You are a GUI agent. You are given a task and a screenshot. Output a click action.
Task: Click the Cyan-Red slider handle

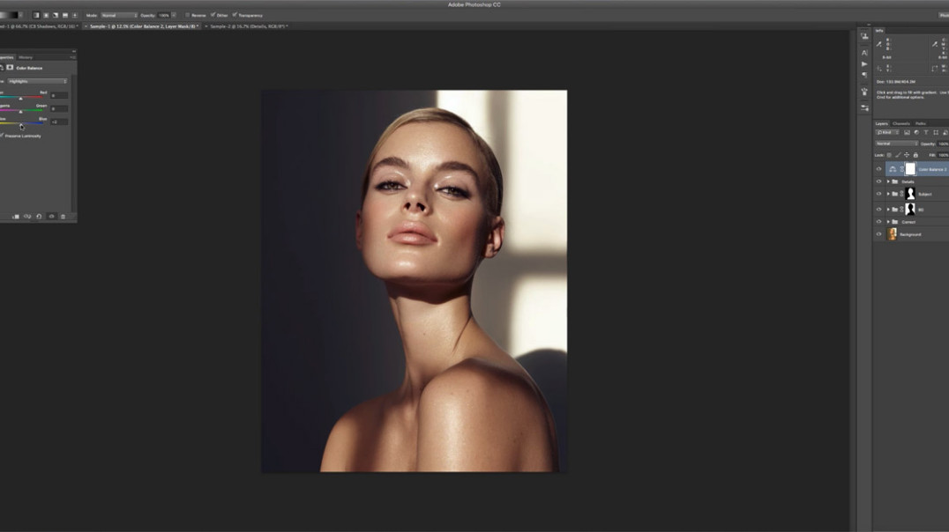point(20,99)
